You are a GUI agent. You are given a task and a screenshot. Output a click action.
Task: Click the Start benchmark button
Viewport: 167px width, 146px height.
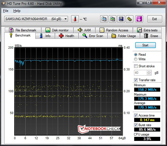click(x=145, y=45)
